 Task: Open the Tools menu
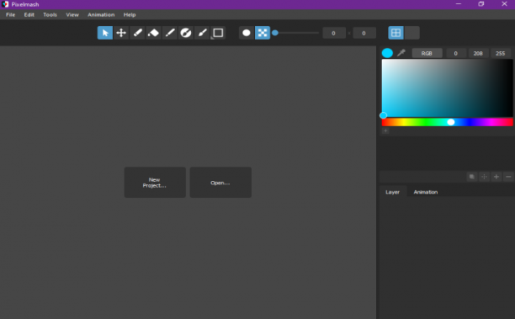tap(50, 15)
